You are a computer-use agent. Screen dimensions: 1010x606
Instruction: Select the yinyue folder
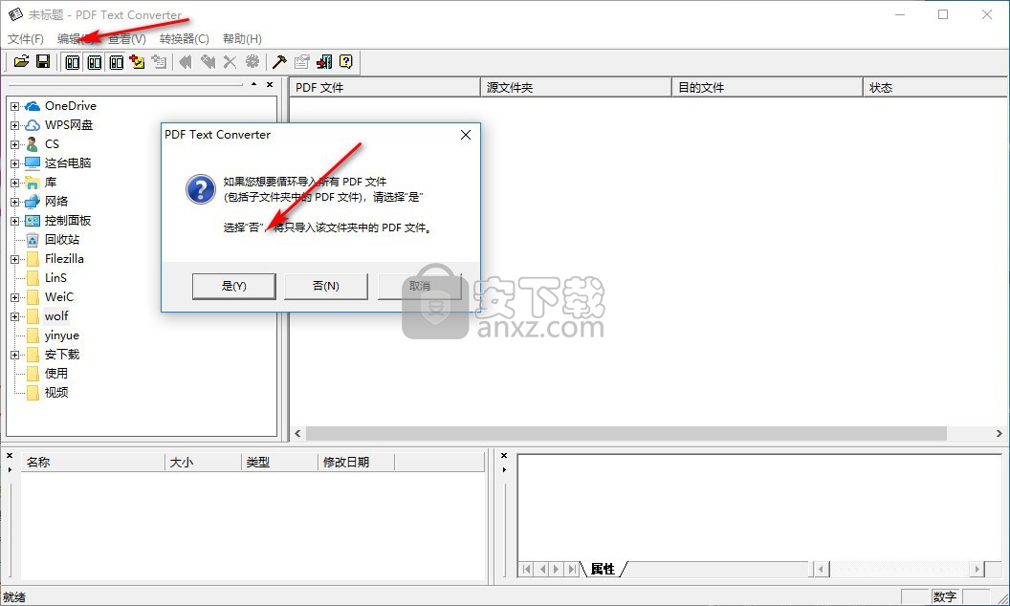click(62, 335)
